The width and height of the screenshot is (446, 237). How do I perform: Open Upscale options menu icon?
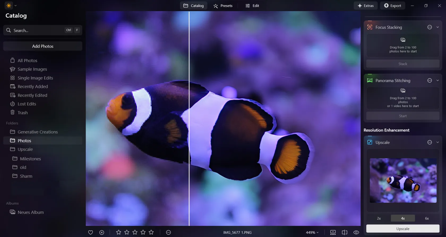point(430,142)
